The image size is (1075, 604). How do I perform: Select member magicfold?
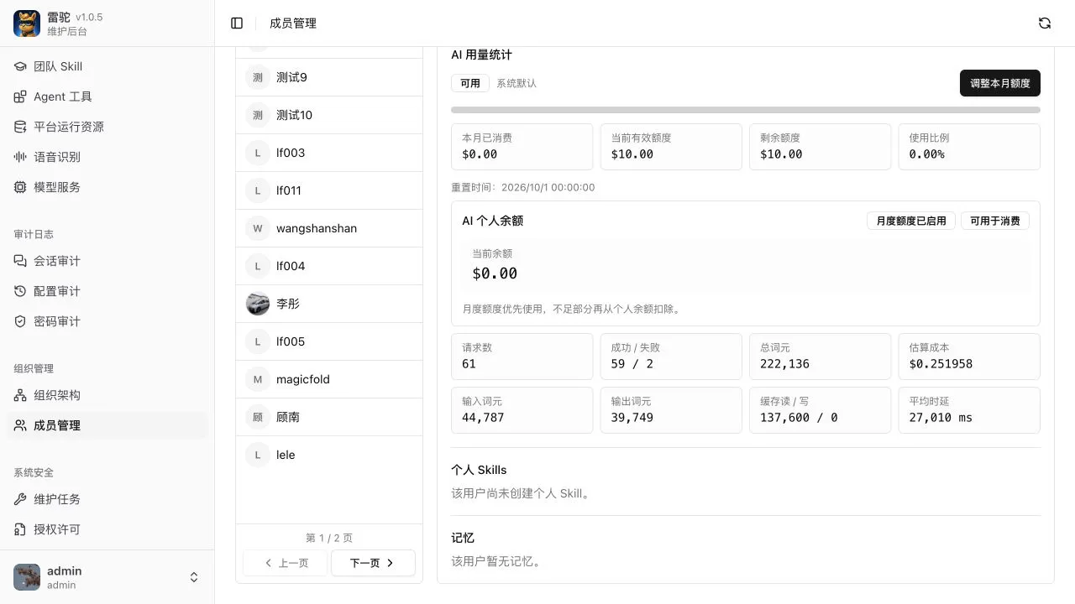click(329, 379)
